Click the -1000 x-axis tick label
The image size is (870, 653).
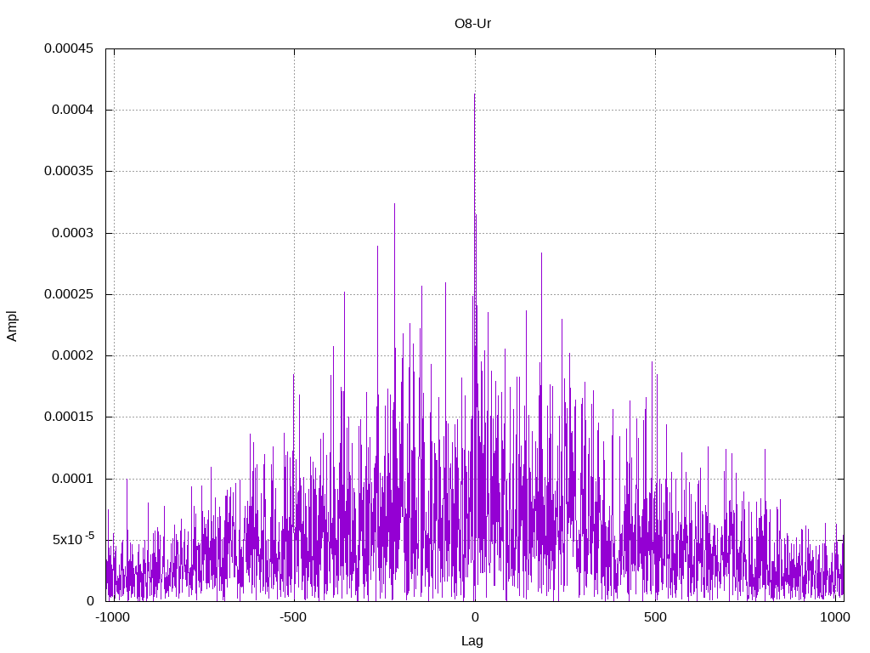click(113, 617)
